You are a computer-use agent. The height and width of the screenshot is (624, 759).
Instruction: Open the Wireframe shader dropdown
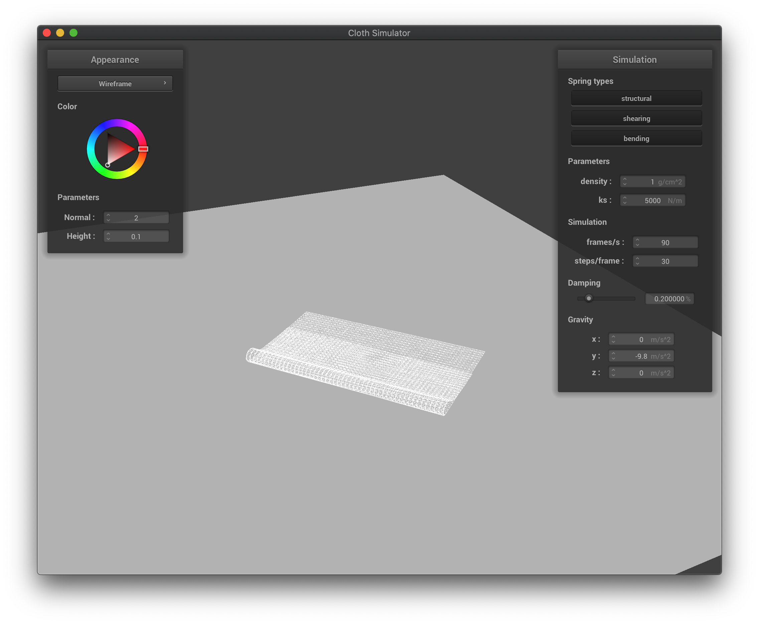(115, 84)
